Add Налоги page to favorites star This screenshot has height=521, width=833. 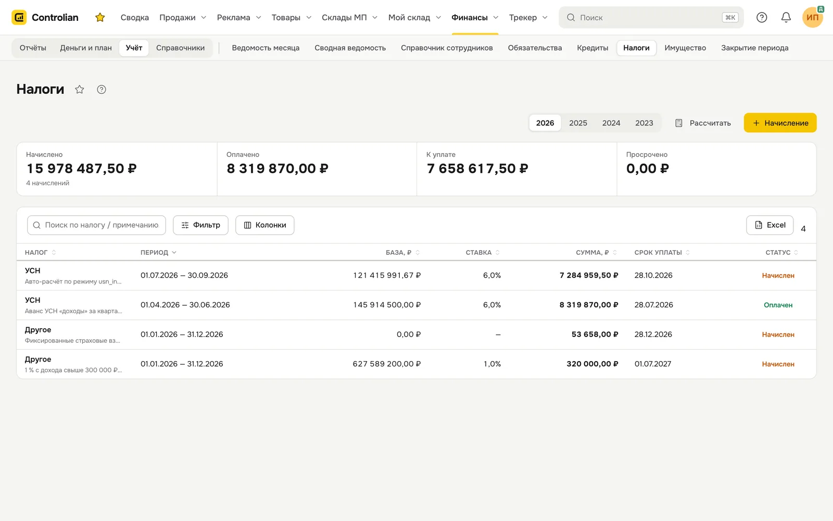[x=80, y=90]
